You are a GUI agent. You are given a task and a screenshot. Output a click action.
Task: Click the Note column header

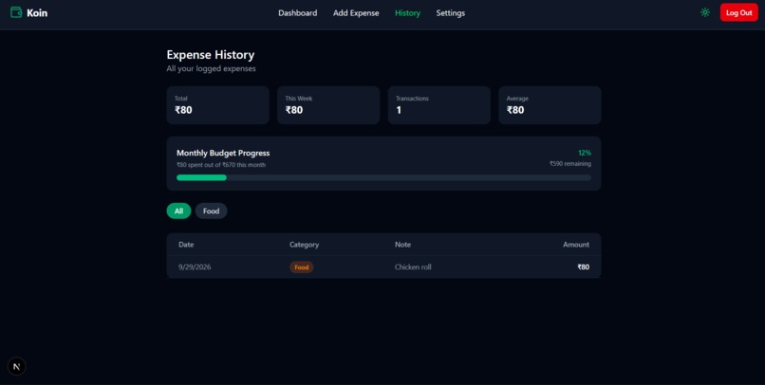(x=403, y=245)
